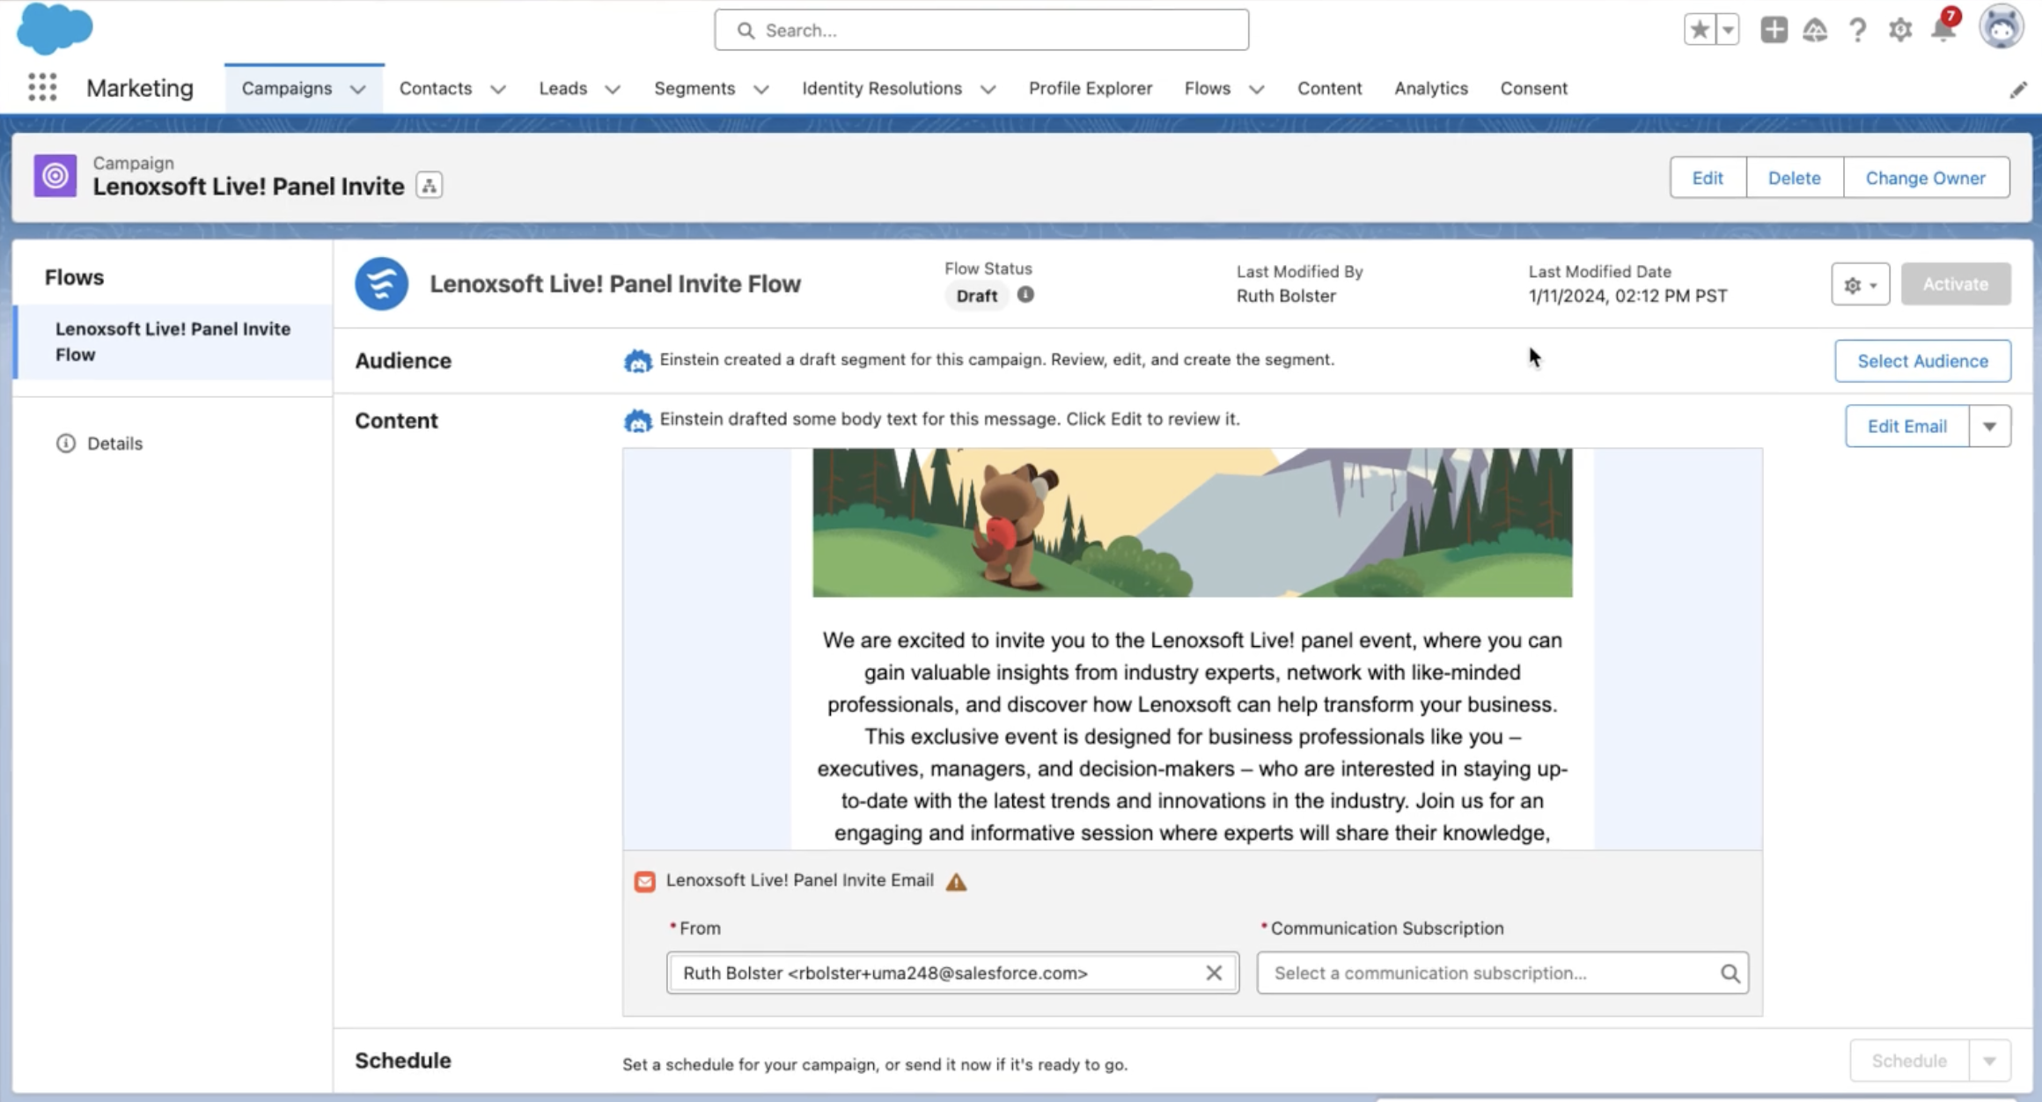Click the Trailhead guidance cloud icon
Image resolution: width=2042 pixels, height=1102 pixels.
[1815, 31]
